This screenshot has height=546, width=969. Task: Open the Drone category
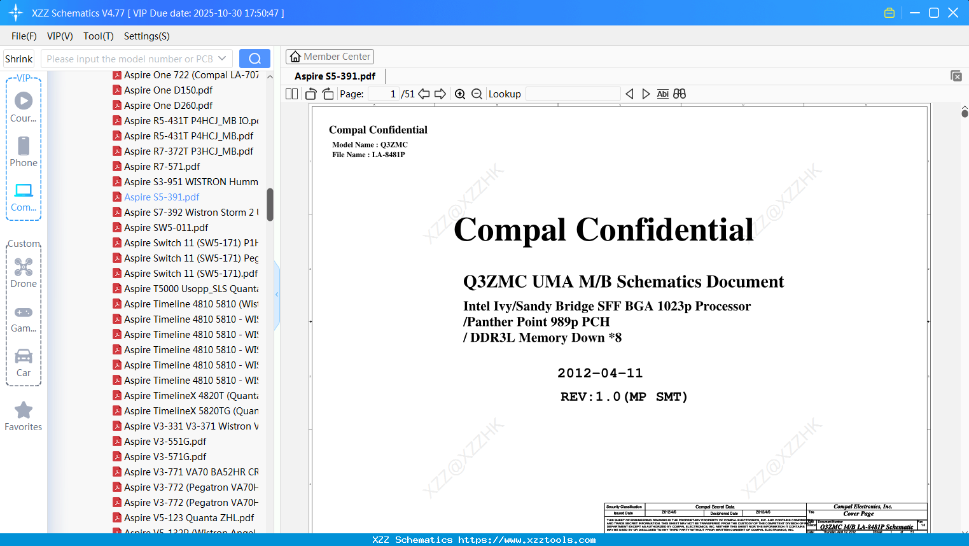24,272
